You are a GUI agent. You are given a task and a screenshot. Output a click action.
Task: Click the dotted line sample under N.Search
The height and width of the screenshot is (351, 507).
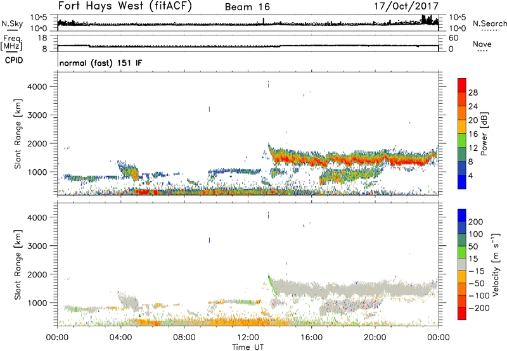coord(490,30)
